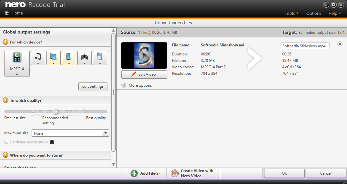The width and height of the screenshot is (347, 184).
Task: Open the Help menu
Action: tap(335, 13)
